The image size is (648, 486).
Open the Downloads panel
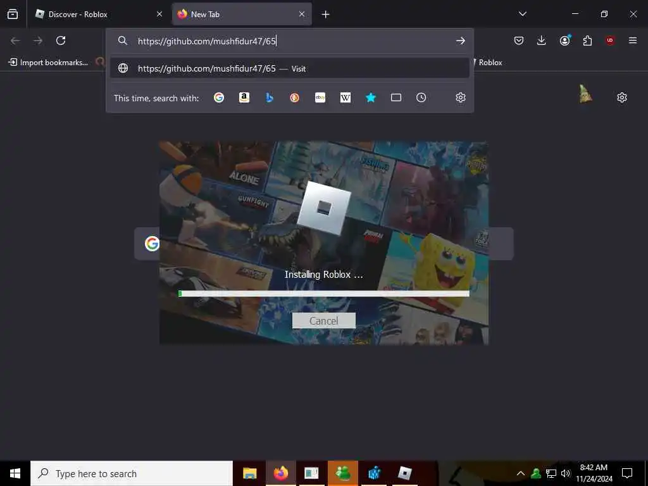(542, 40)
